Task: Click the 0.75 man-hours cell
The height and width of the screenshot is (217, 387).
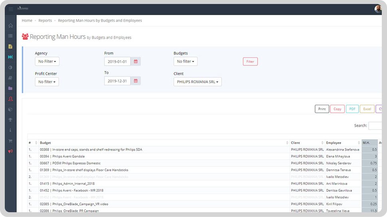Action: pos(370,163)
